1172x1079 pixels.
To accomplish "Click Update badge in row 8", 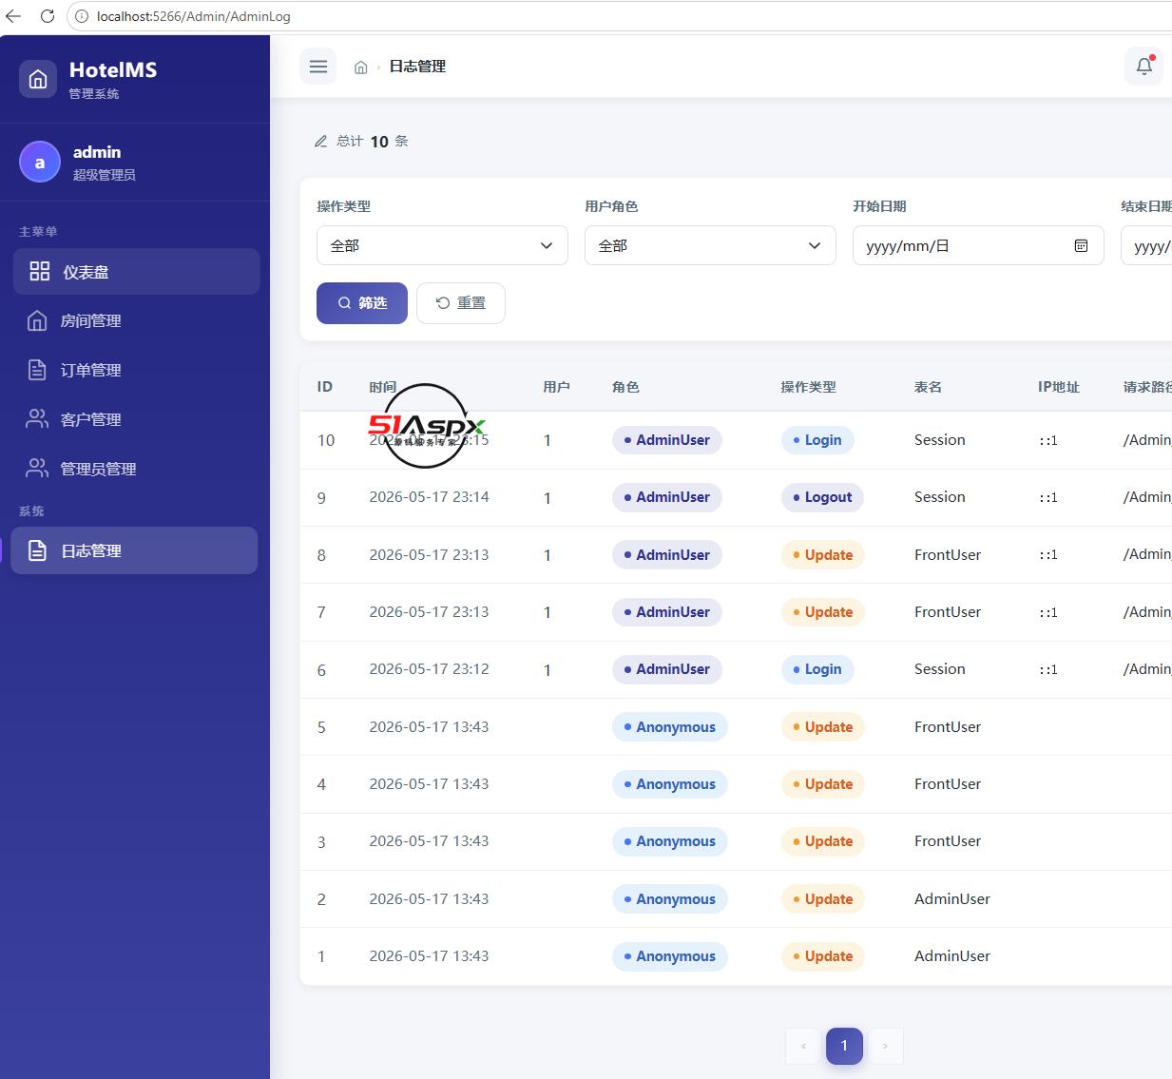I will (x=822, y=555).
